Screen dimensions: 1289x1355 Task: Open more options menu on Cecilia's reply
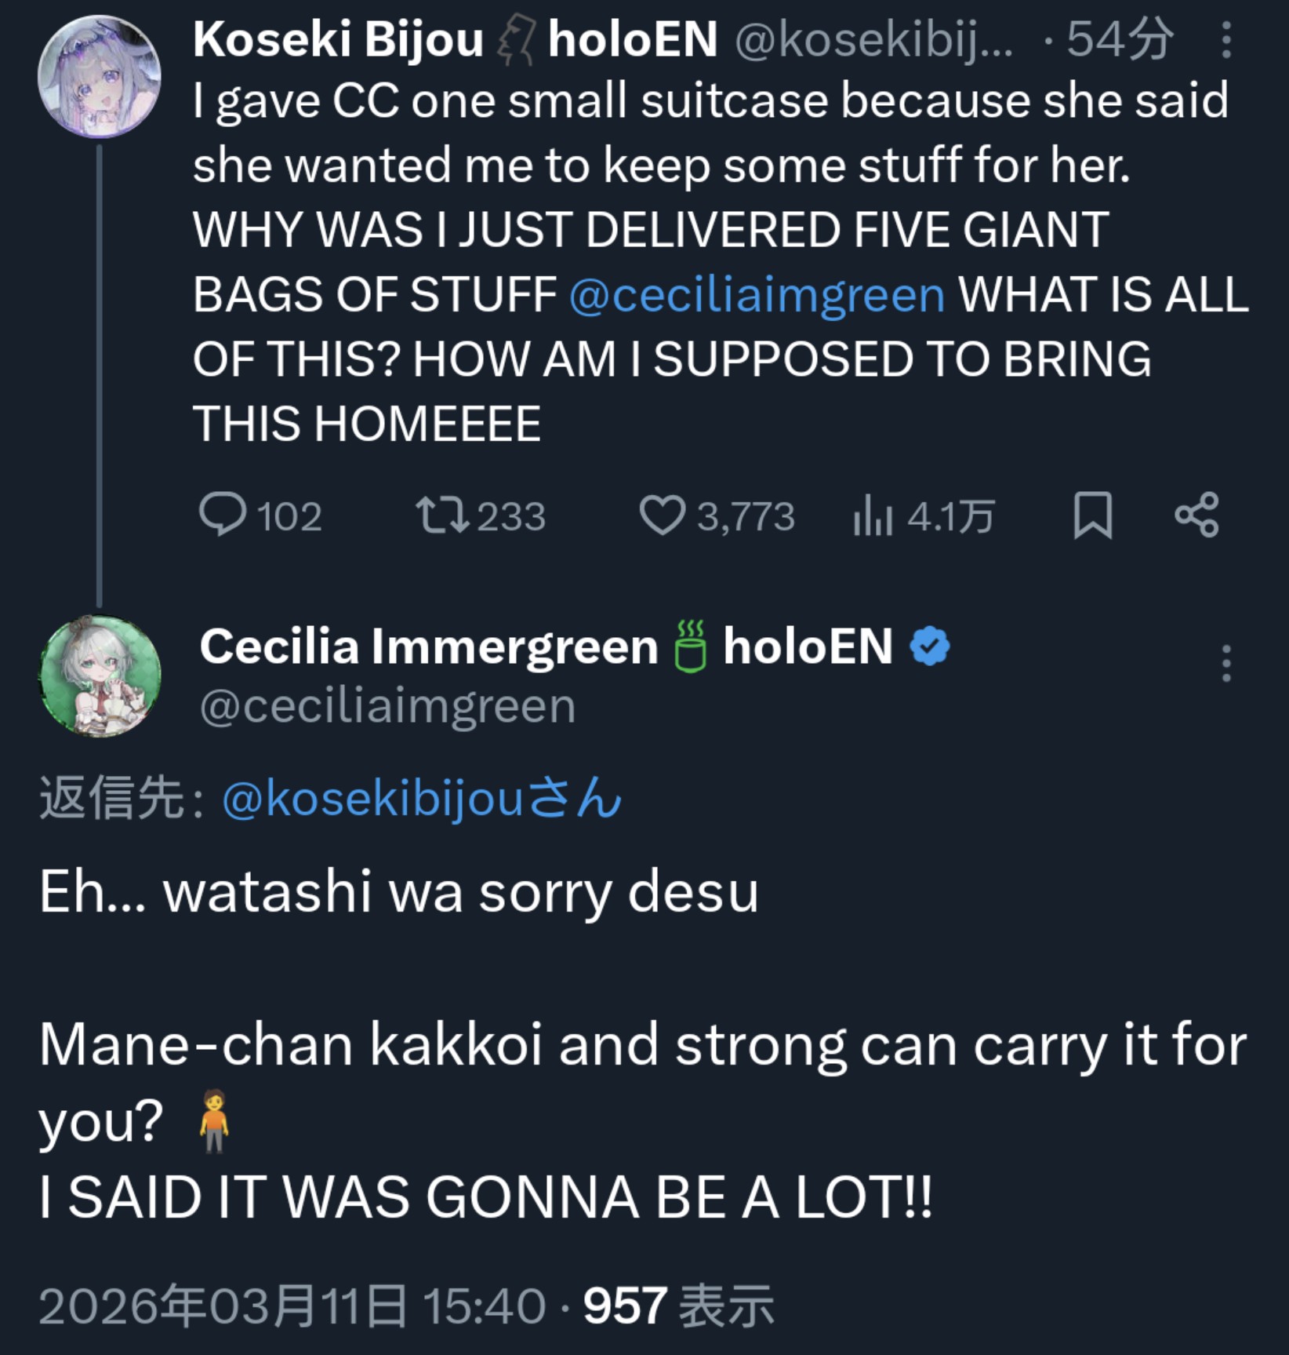coord(1226,664)
